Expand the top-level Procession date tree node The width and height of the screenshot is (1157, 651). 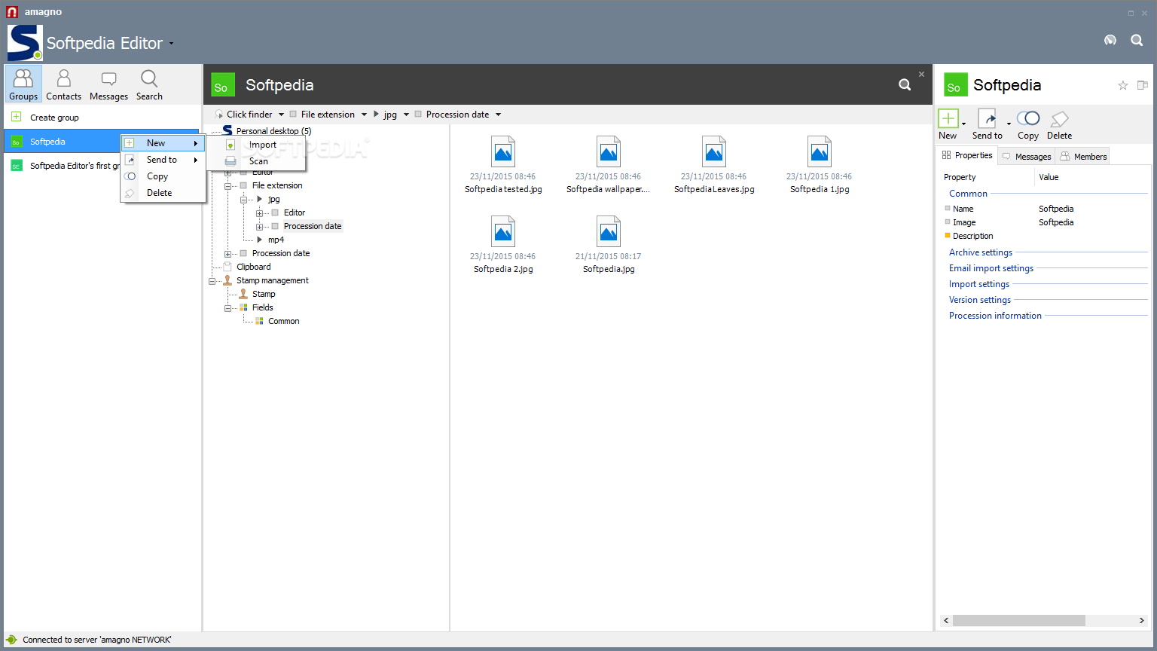pos(227,254)
